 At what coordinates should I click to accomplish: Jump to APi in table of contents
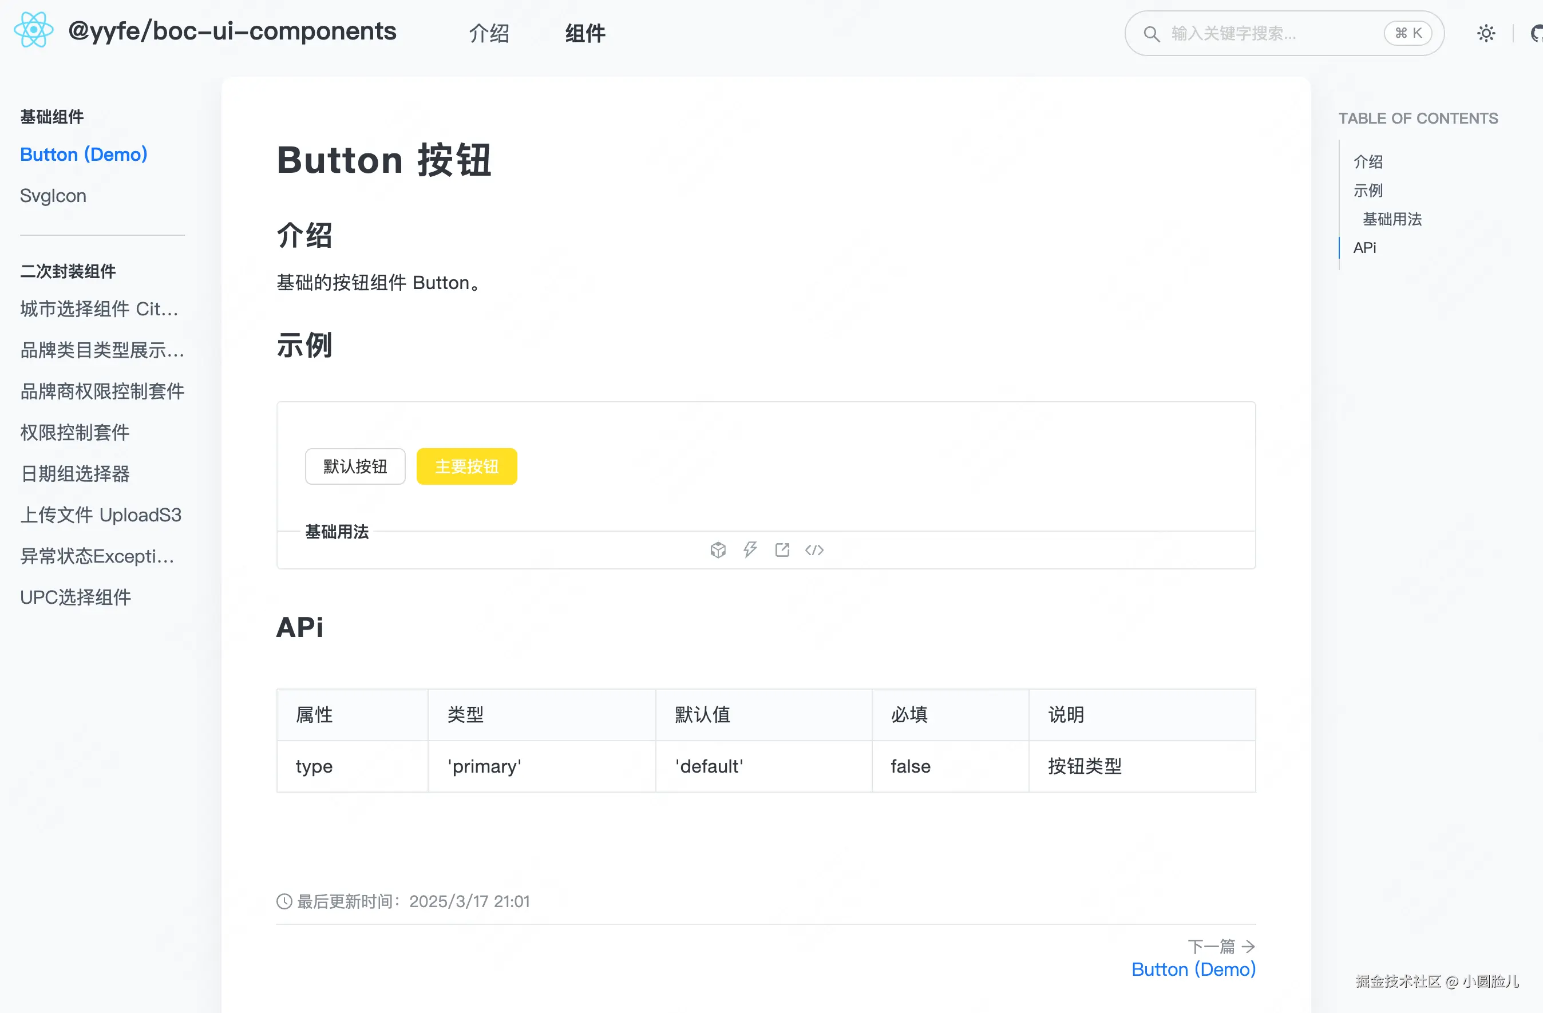click(1364, 248)
